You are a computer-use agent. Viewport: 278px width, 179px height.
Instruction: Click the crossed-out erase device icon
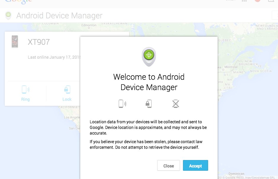(x=176, y=104)
